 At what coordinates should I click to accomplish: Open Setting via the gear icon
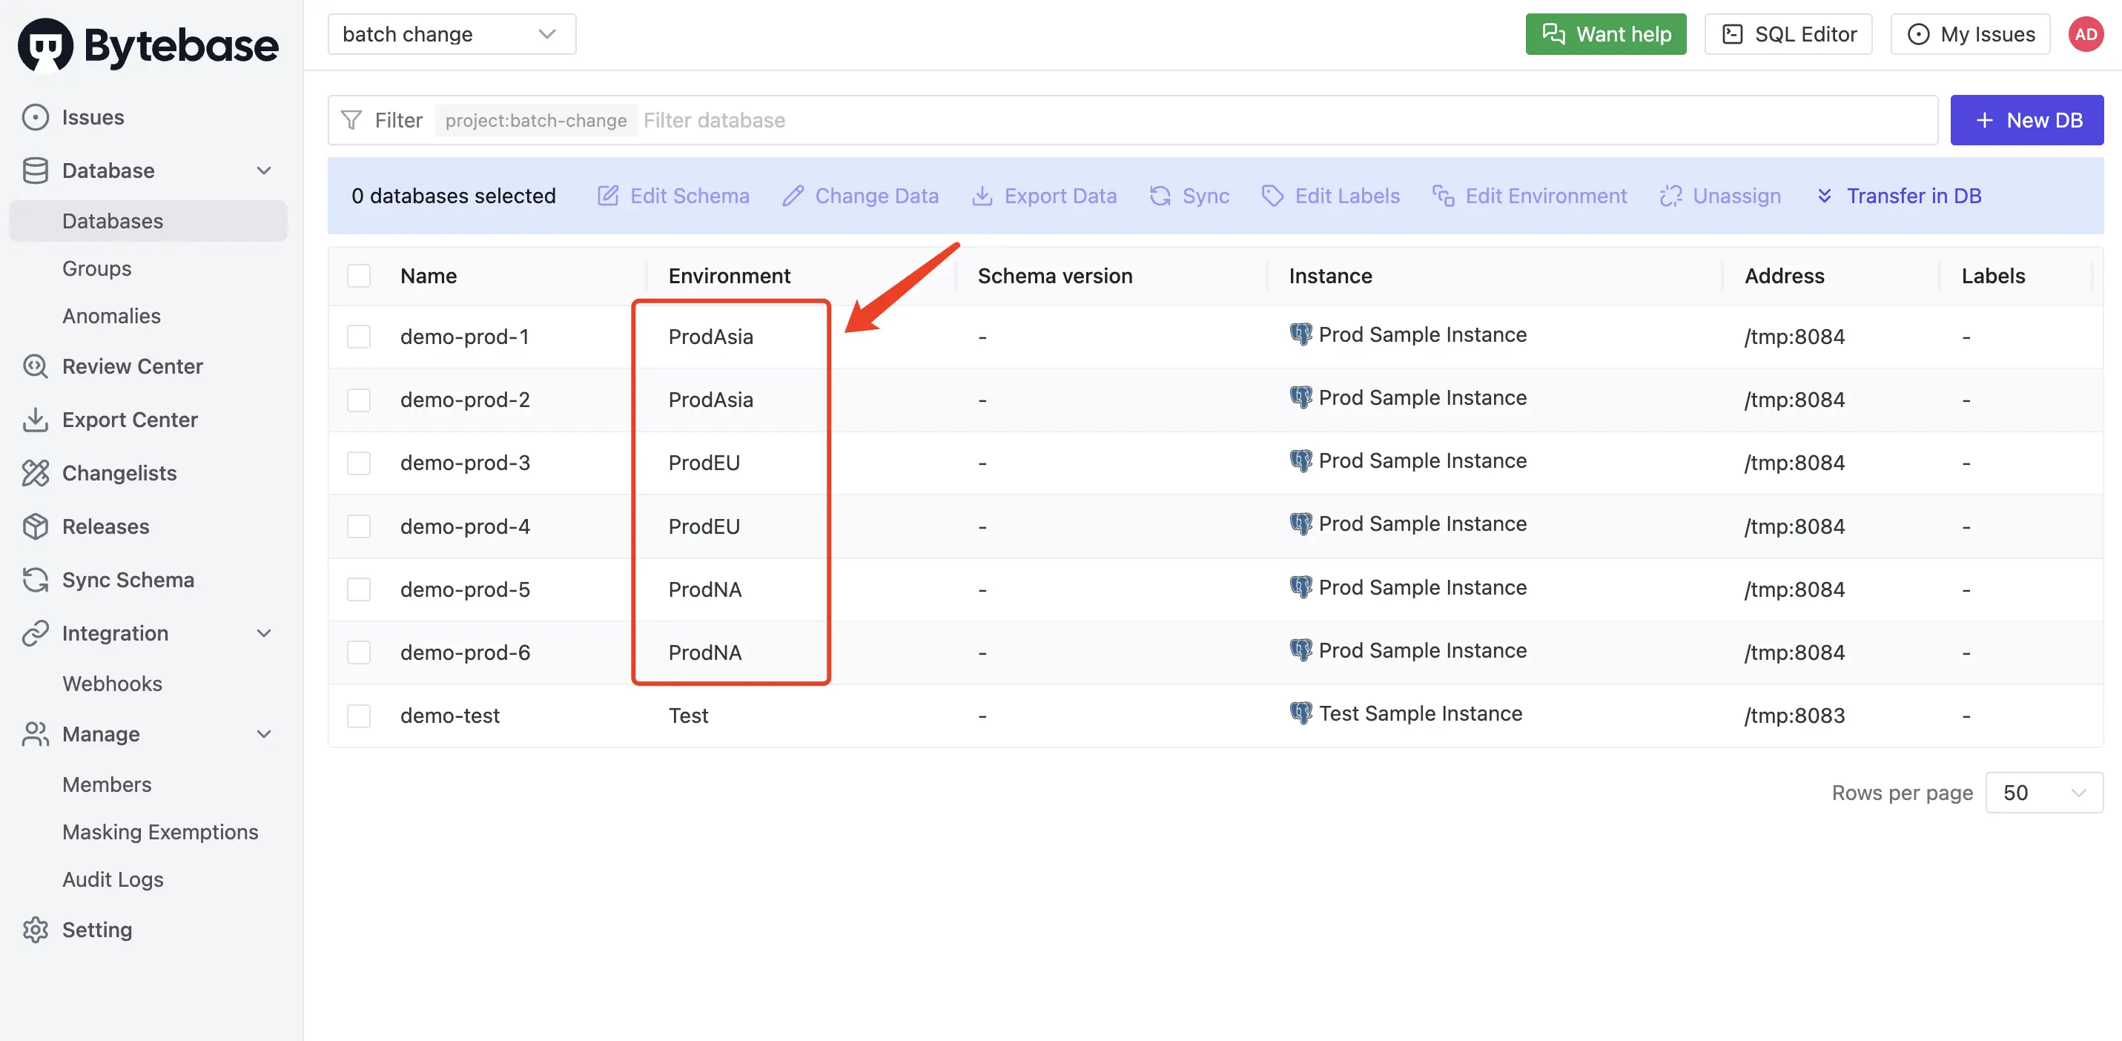coord(35,929)
